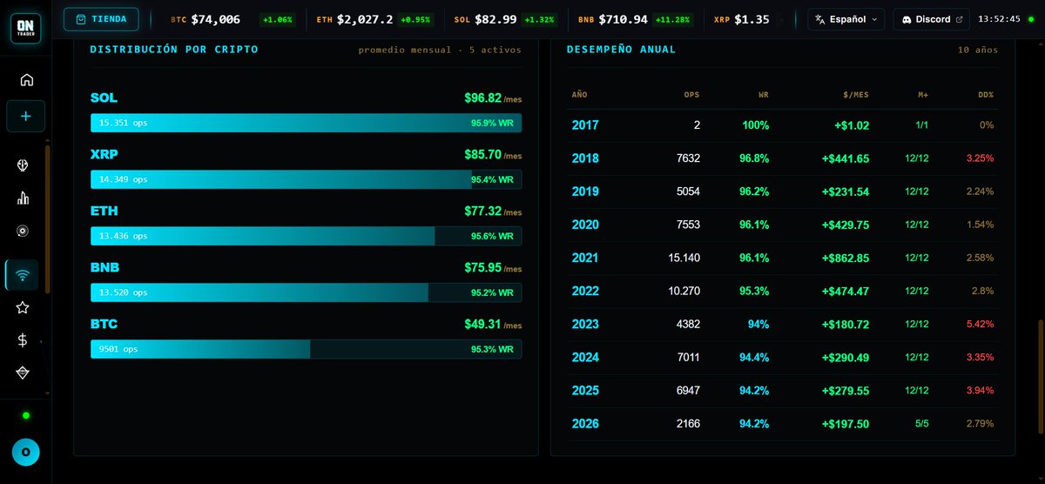Click the Desempeño Anual heading
The height and width of the screenshot is (484, 1045).
[621, 50]
